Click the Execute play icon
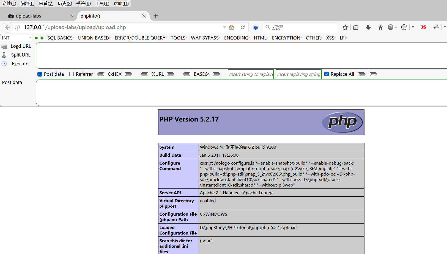The image size is (447, 254). tap(4, 64)
